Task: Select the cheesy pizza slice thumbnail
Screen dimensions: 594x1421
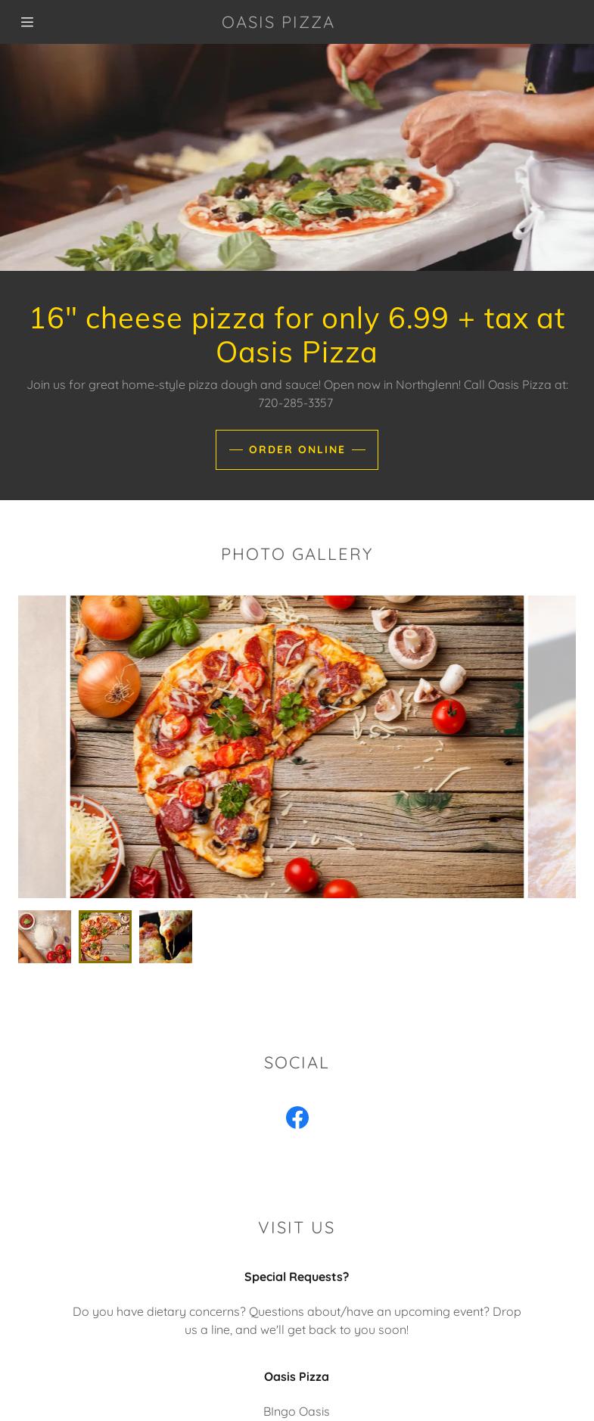Action: tap(166, 937)
